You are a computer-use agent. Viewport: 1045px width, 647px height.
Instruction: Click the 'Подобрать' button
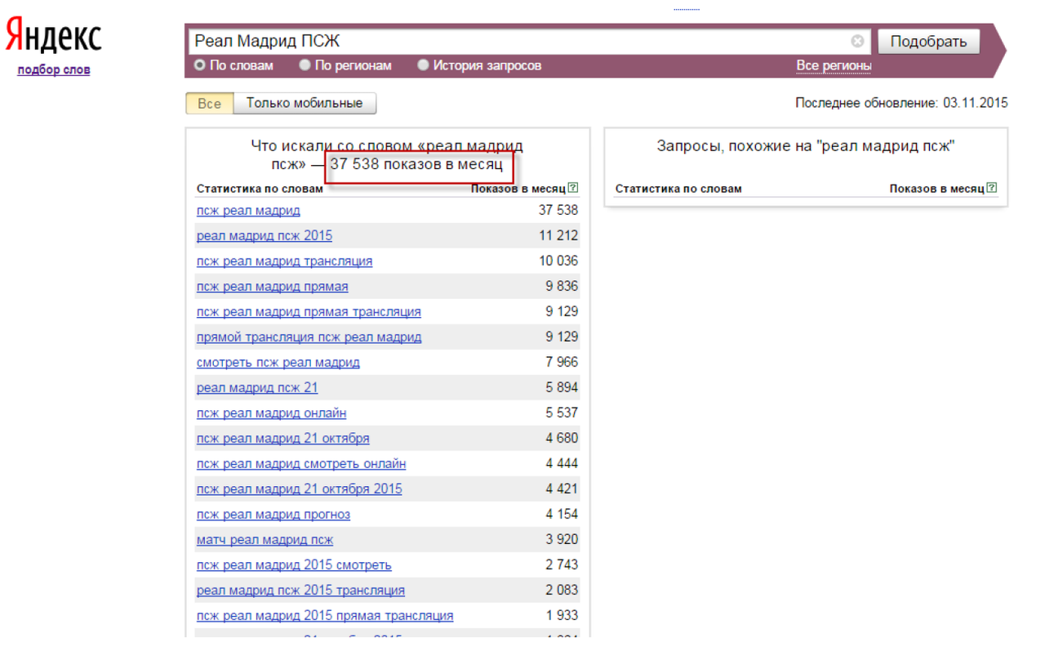coord(929,42)
